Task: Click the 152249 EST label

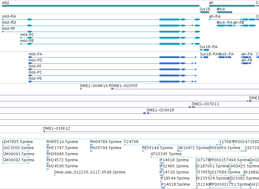Action: tap(203, 184)
